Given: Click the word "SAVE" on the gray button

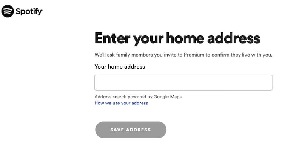Looking at the screenshot, I should coord(117,130).
